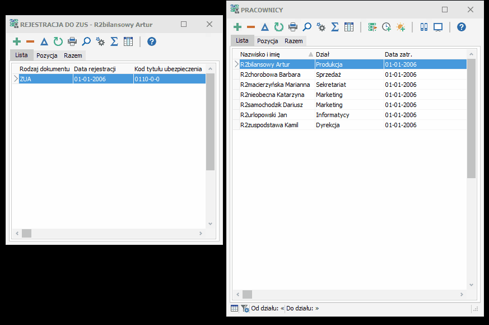This screenshot has height=325, width=489.
Task: Switch to Pozycja tab in Pracownicy
Action: (268, 41)
